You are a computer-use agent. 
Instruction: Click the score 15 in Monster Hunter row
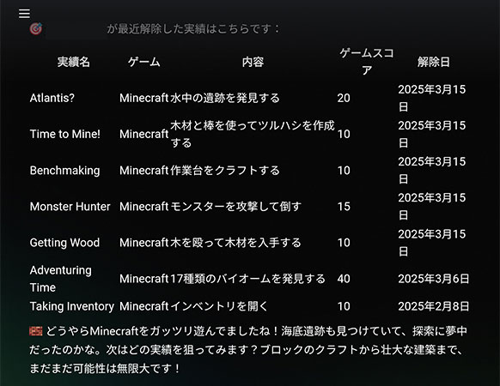click(x=344, y=207)
